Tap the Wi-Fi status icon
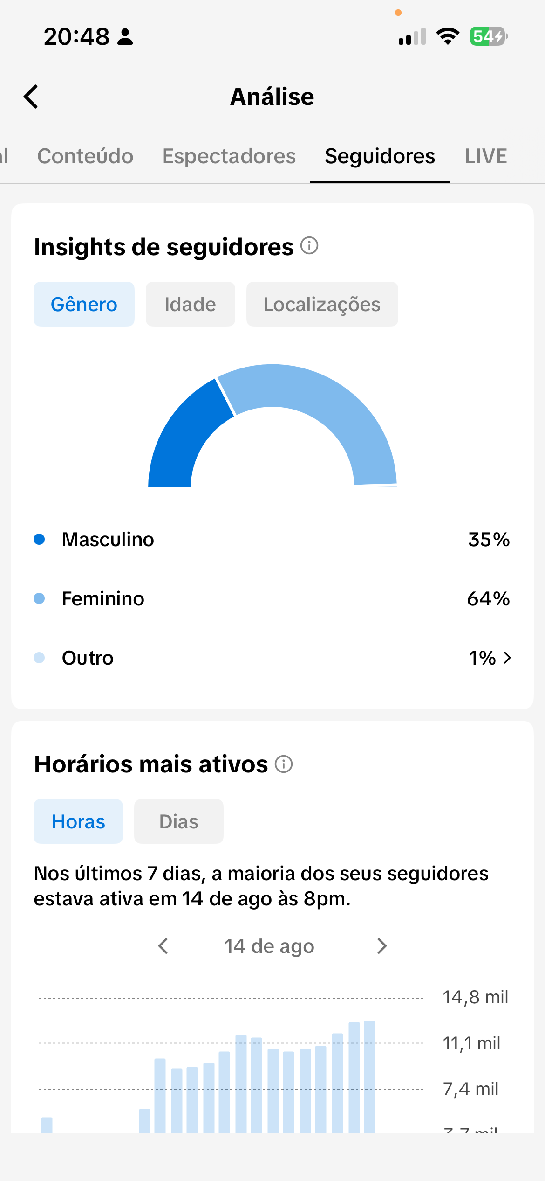Viewport: 545px width, 1181px height. [x=448, y=36]
